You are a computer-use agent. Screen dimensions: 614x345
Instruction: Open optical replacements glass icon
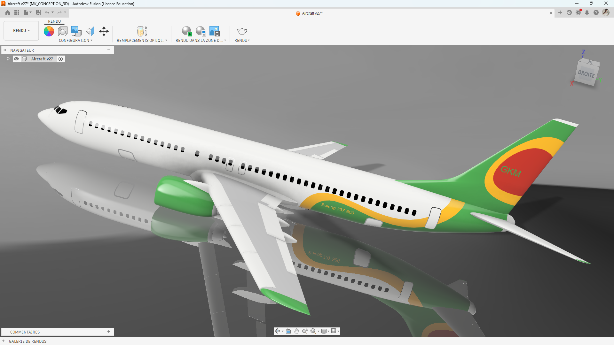pyautogui.click(x=142, y=31)
